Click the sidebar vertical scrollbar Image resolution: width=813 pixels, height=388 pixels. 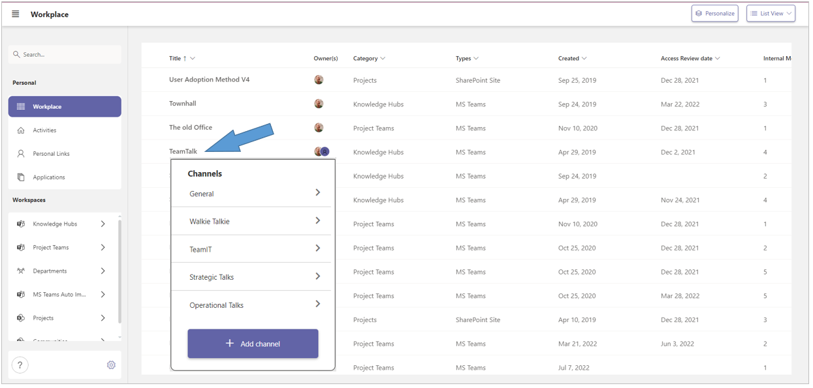[120, 271]
